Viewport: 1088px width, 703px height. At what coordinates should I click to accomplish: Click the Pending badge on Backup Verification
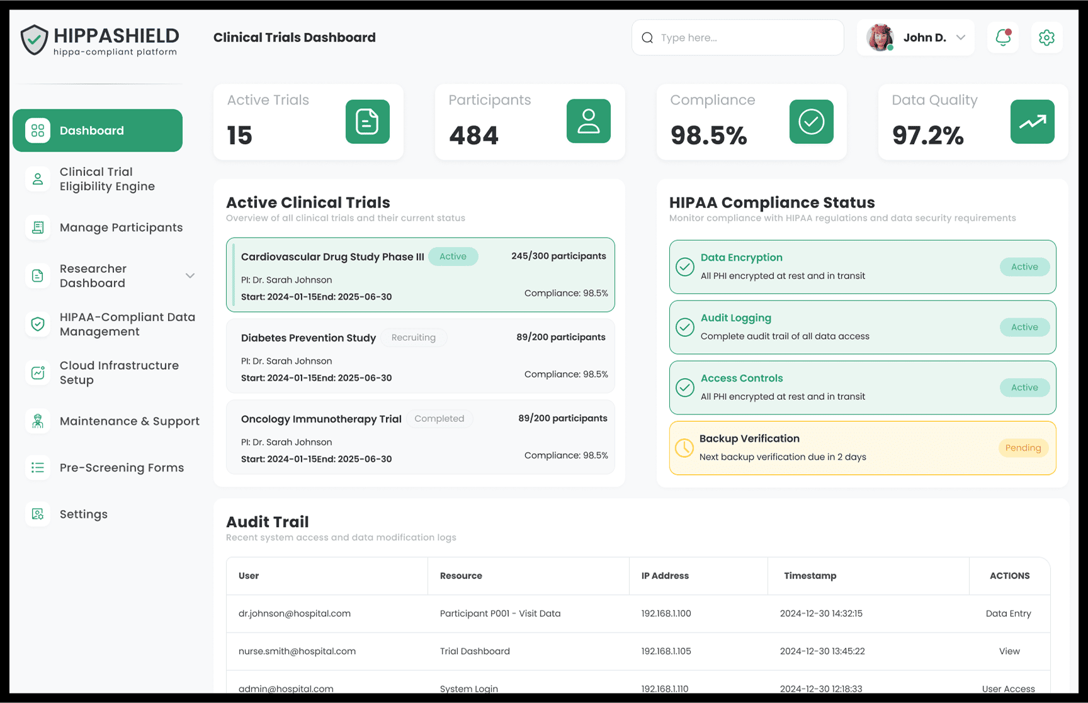point(1023,448)
